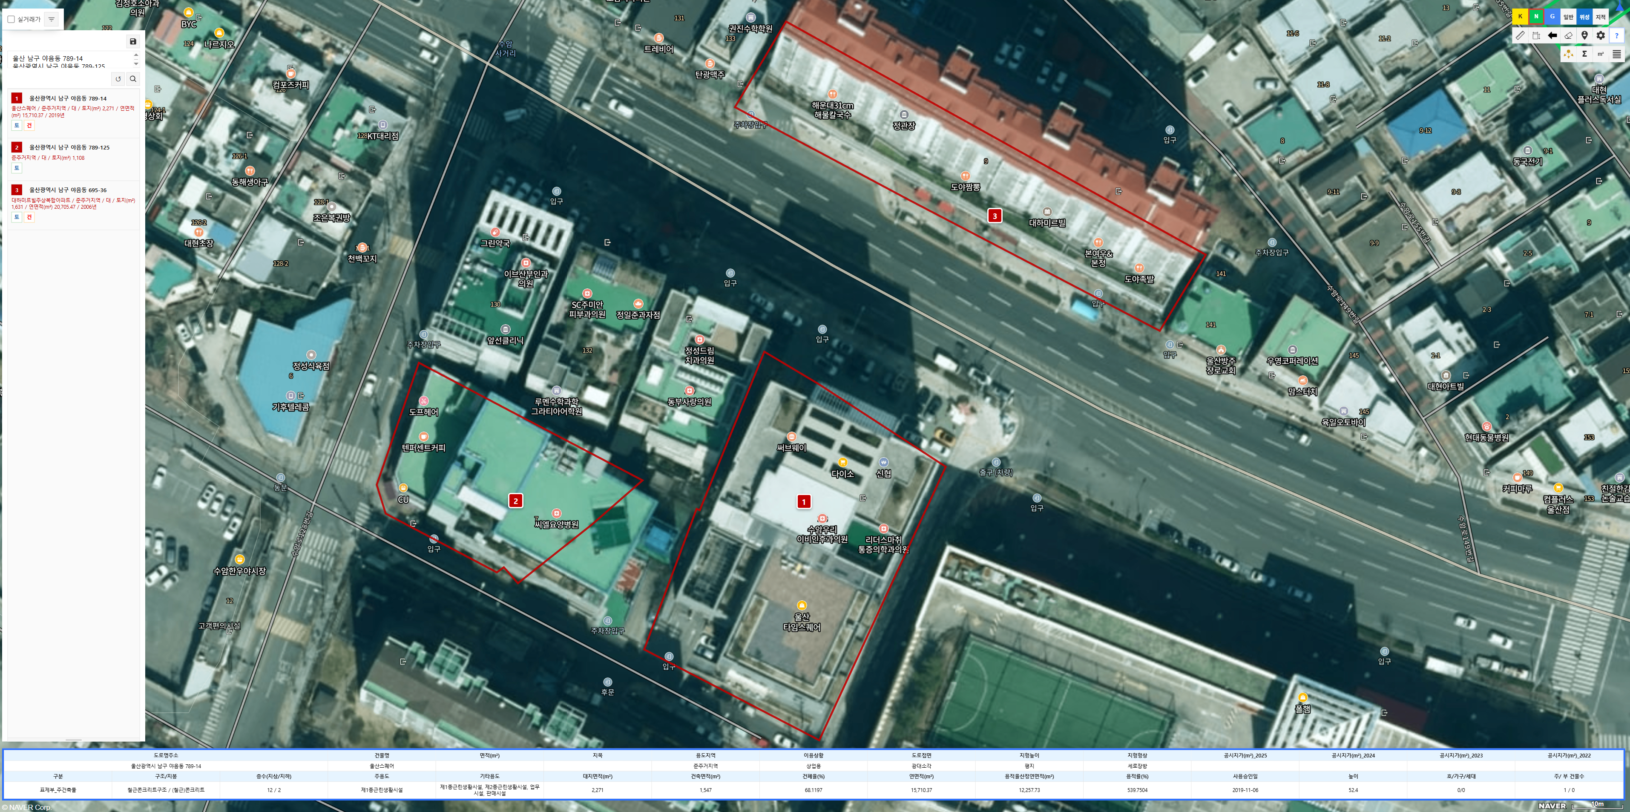
Task: Expand the list lines menu icon
Action: coord(1617,54)
